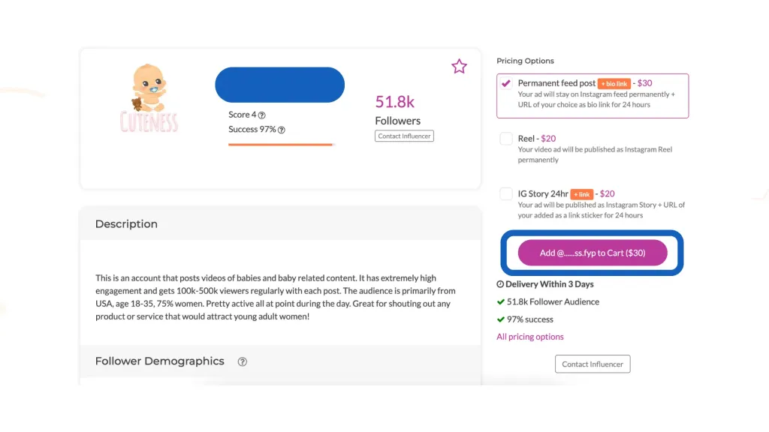Click the delivery clock icon
769x432 pixels.
tap(500, 284)
